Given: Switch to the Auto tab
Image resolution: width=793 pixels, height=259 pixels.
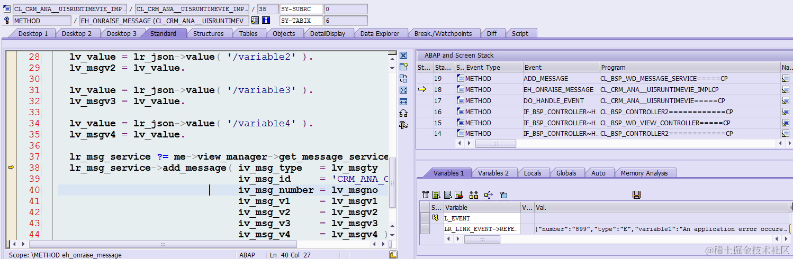Looking at the screenshot, I should [598, 173].
